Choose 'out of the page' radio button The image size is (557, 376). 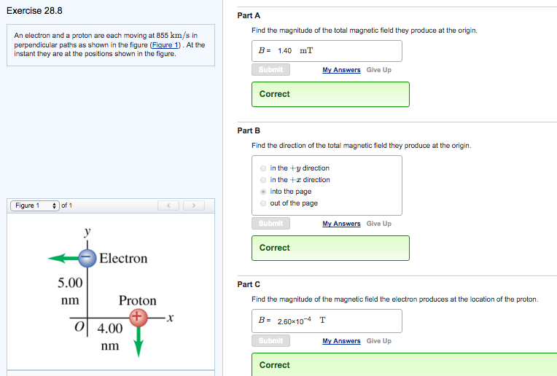[263, 203]
